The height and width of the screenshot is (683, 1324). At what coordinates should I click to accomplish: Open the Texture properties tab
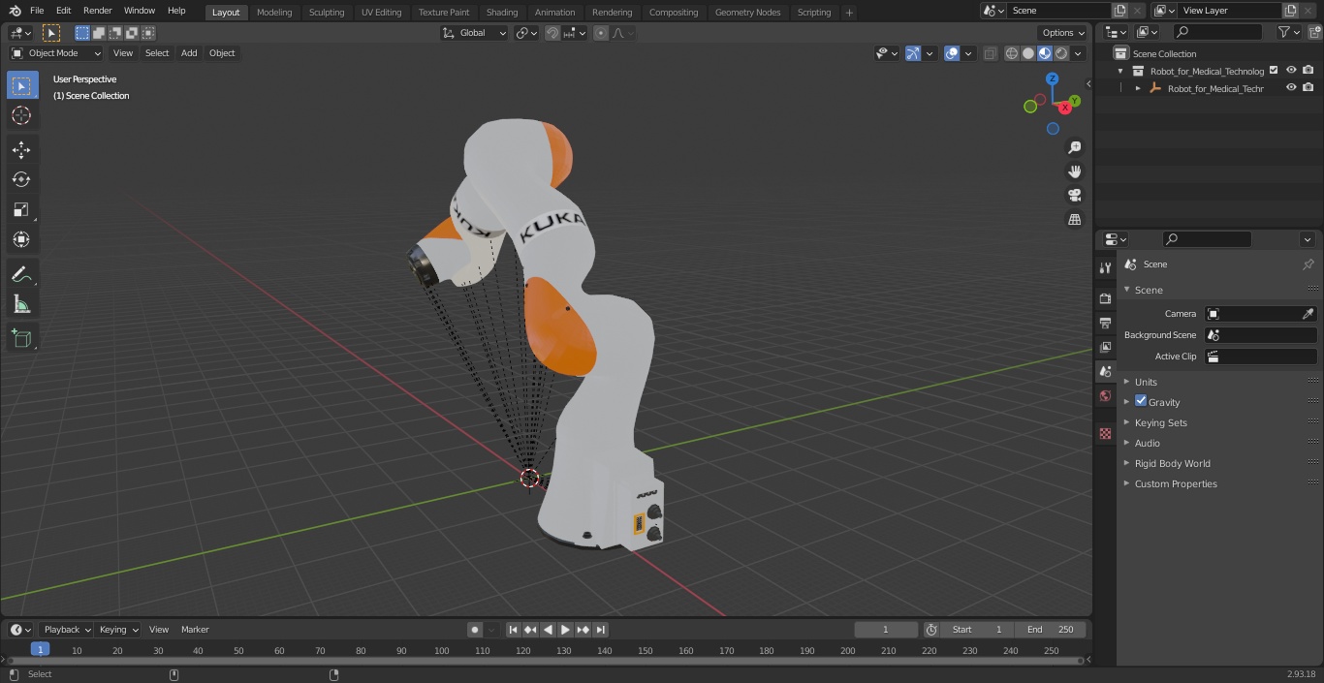[1105, 433]
